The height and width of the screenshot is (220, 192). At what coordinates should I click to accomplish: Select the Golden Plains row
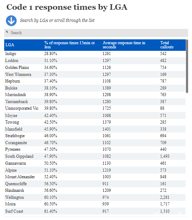[x=95, y=68]
